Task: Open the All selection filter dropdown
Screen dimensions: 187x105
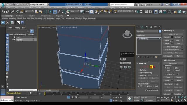Action: 29,11
